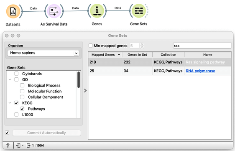Image resolution: width=235 pixels, height=151 pixels.
Task: Open the Homo sapiens organism dropdown
Action: coord(43,53)
